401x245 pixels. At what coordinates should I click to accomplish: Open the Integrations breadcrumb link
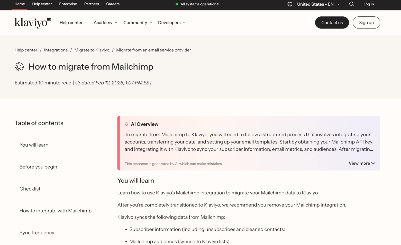click(56, 50)
